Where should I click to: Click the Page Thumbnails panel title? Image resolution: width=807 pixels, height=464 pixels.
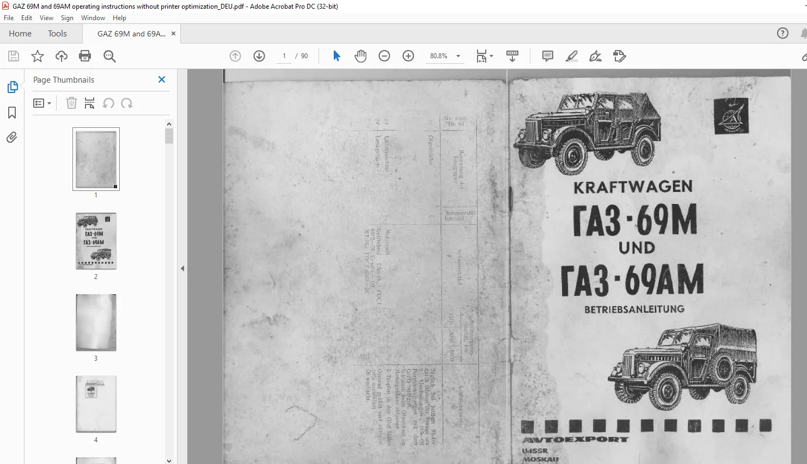coord(64,79)
